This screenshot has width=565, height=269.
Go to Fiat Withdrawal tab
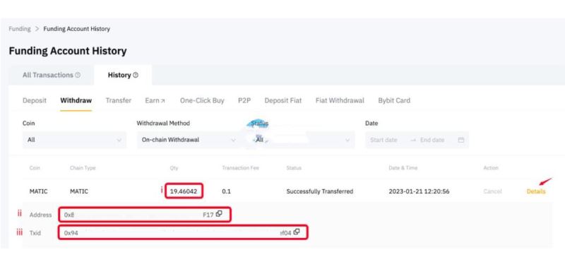tap(340, 100)
